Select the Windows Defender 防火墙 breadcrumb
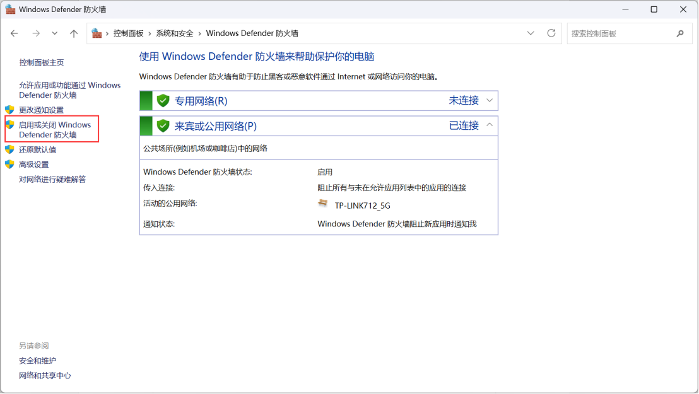 (252, 33)
